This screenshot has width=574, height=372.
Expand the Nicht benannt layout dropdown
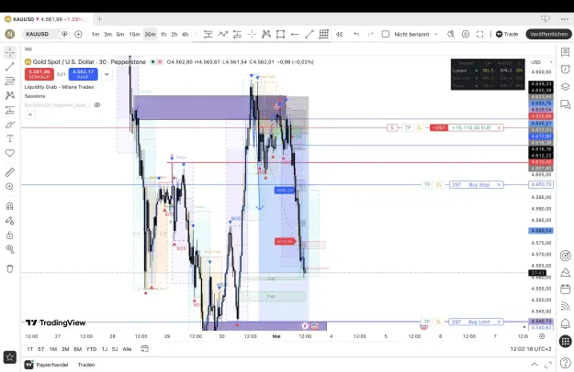pyautogui.click(x=435, y=34)
